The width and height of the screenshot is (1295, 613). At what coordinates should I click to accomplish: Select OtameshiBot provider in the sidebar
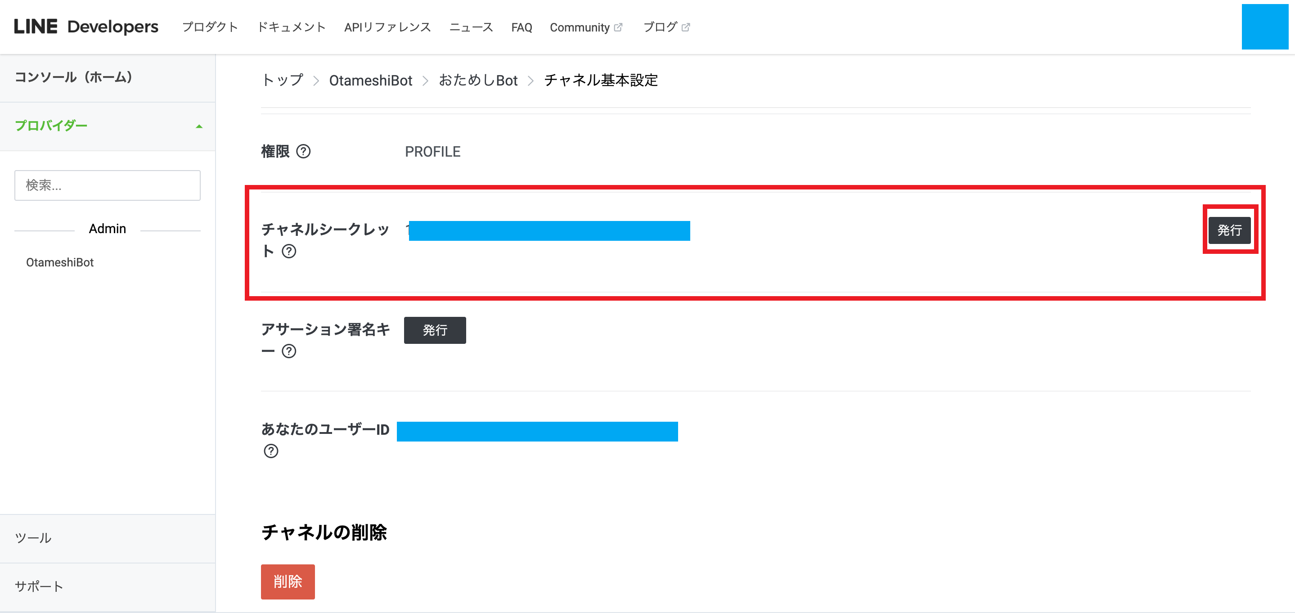(x=60, y=262)
